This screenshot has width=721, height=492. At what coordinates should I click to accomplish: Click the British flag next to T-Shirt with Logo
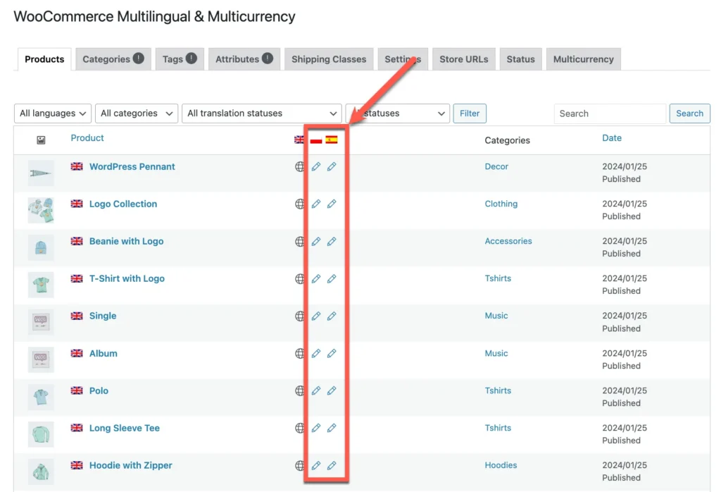(77, 278)
